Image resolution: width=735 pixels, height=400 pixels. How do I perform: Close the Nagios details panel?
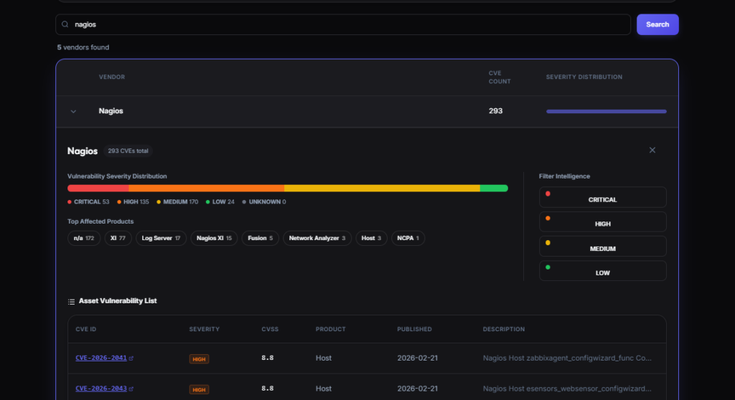(x=652, y=150)
